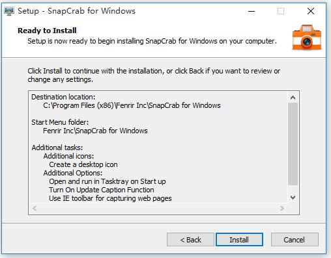Click the 'Create a desktop icon' line
Image resolution: width=331 pixels, height=258 pixels.
pyautogui.click(x=83, y=164)
